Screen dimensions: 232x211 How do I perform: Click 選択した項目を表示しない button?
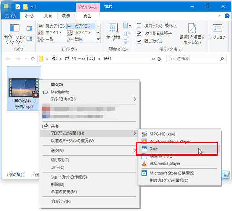pos(192,34)
